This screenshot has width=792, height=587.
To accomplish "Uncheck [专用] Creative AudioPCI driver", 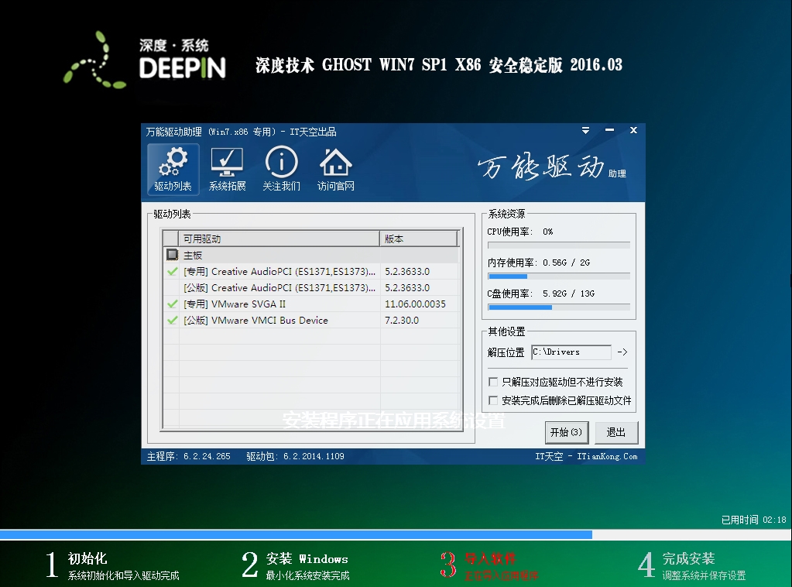I will 172,271.
